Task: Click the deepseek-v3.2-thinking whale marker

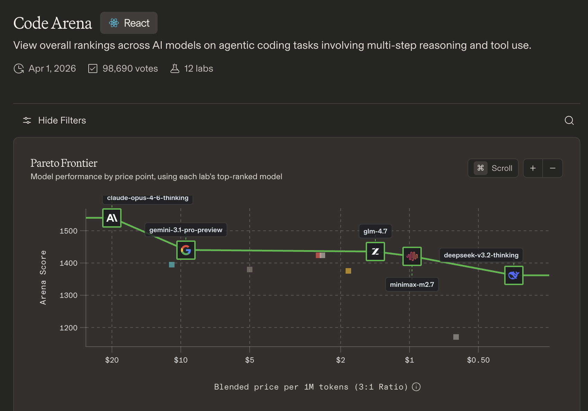Action: coord(514,275)
